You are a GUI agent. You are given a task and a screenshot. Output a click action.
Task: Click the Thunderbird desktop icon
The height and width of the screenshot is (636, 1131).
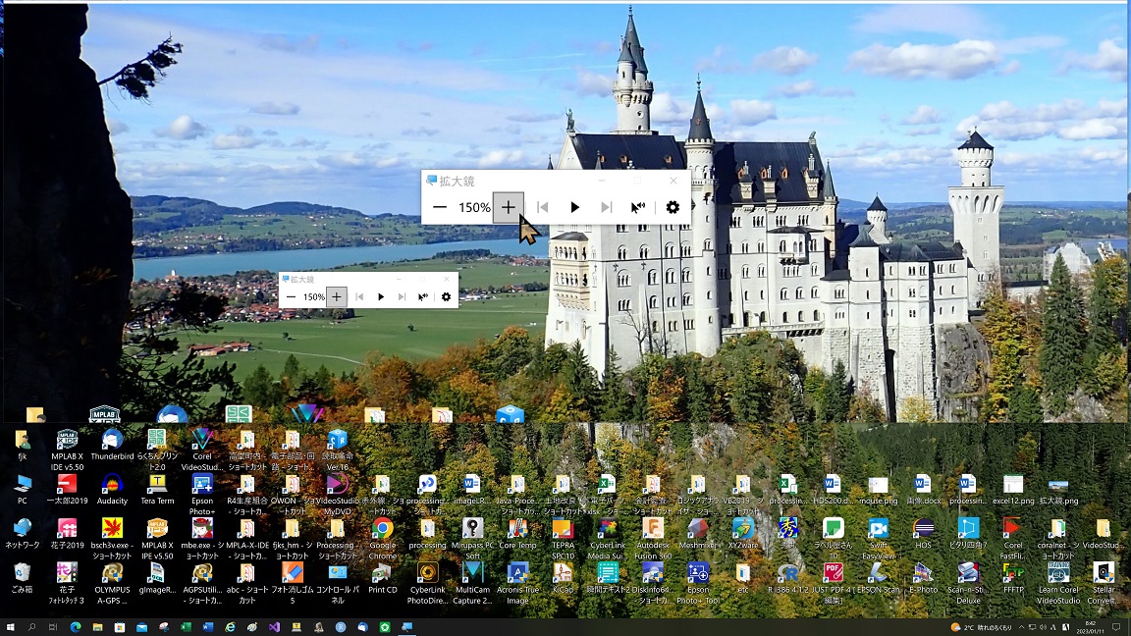(x=113, y=440)
